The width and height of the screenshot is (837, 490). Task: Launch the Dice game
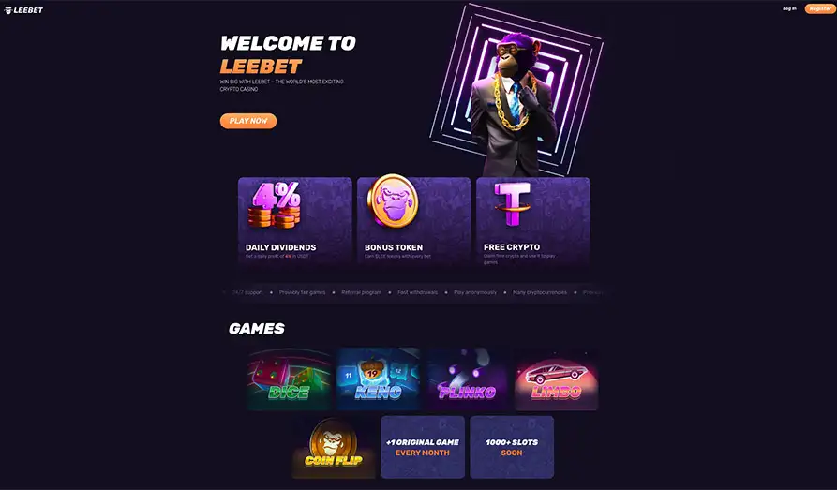coord(289,379)
